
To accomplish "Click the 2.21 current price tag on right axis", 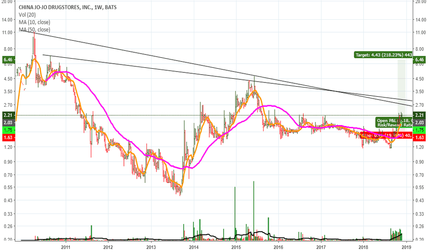I will tap(420, 115).
